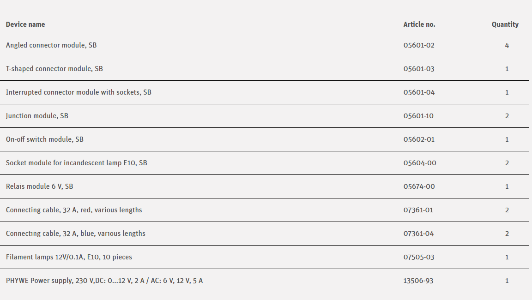The image size is (532, 300).
Task: Select Relais module 6 V, SB
Action: pyautogui.click(x=40, y=186)
